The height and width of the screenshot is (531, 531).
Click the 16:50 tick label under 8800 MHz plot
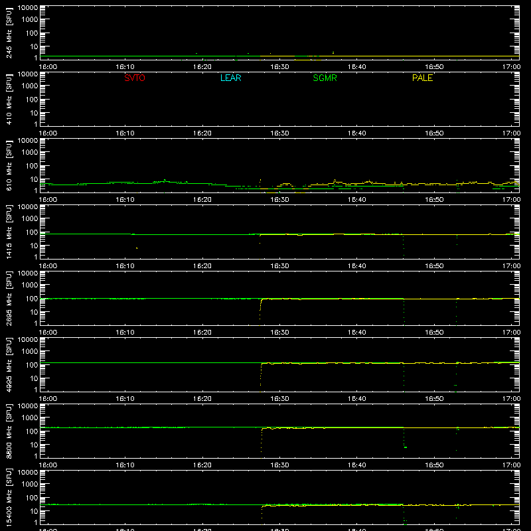434,465
